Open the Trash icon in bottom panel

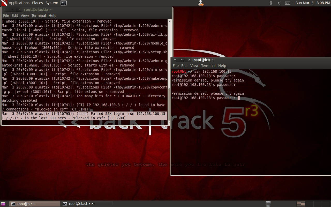point(268,204)
